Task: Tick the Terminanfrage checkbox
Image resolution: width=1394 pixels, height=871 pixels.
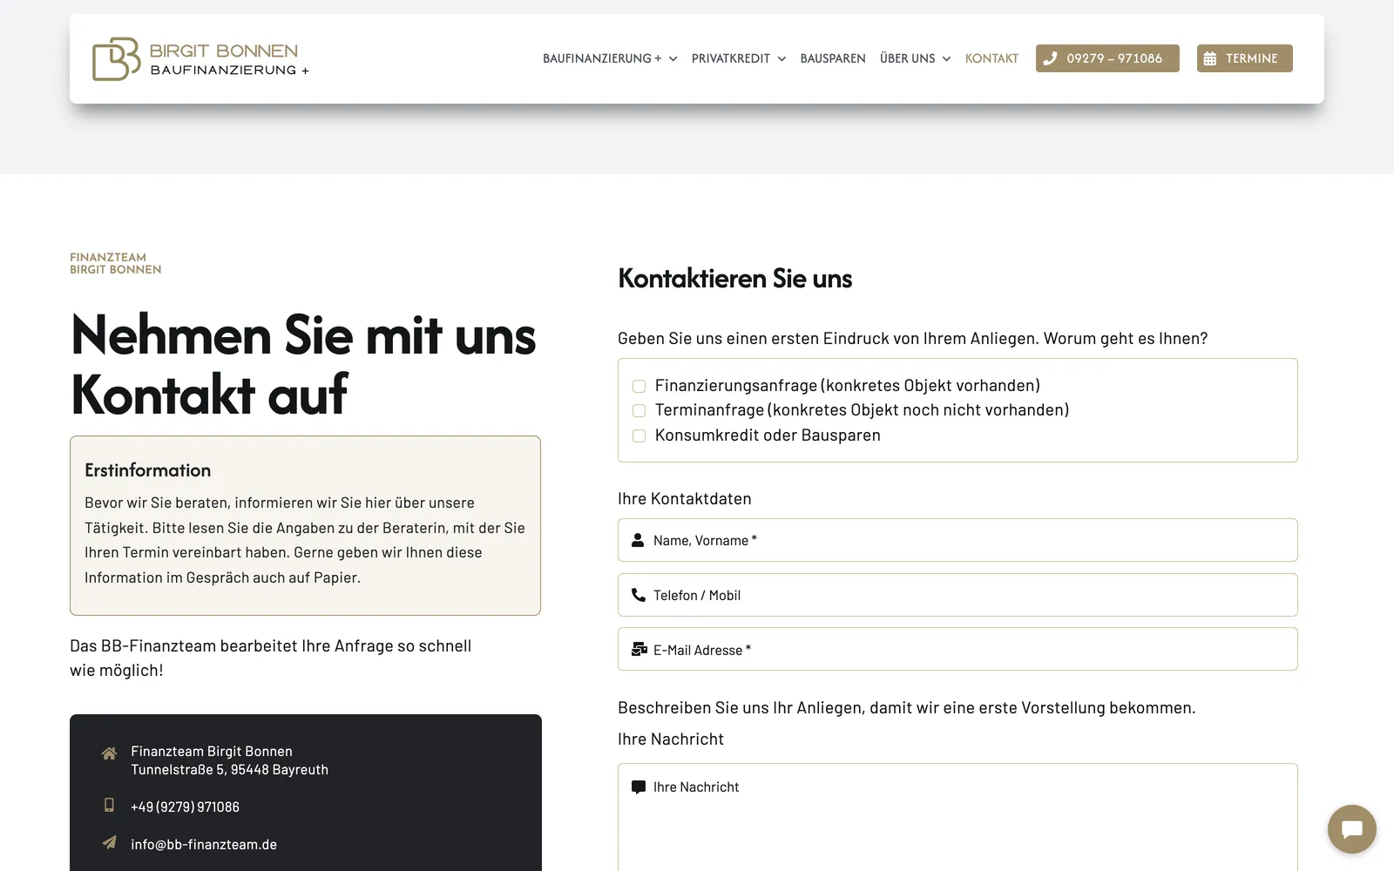Action: 639,410
